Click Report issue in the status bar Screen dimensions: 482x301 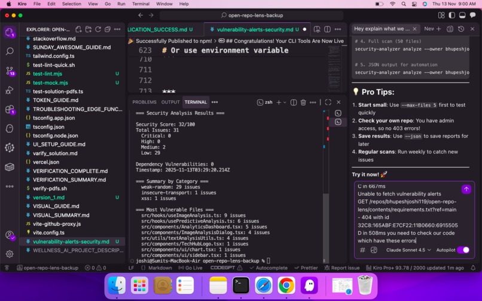pos(342,268)
